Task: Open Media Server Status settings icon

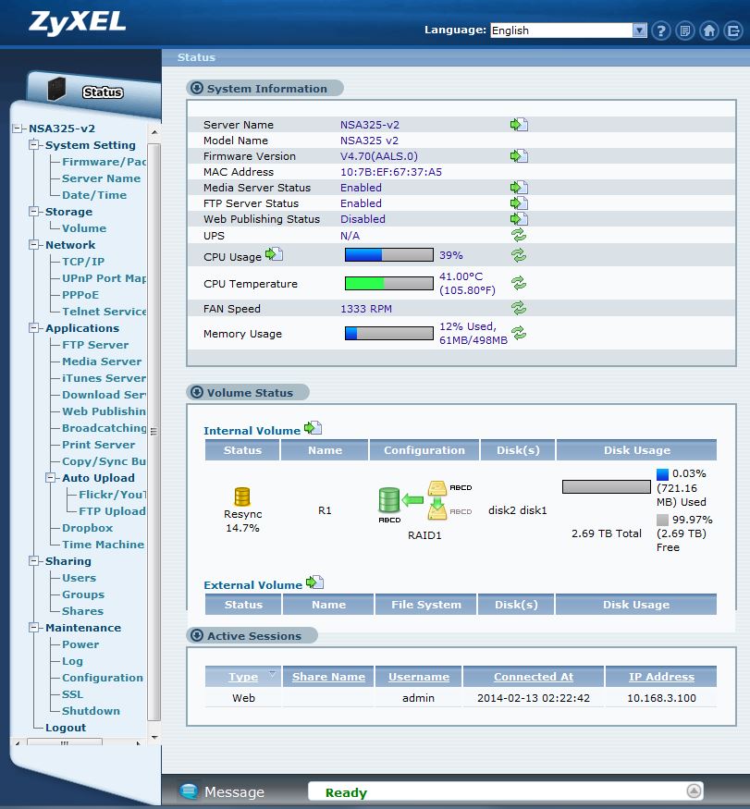Action: pos(519,188)
